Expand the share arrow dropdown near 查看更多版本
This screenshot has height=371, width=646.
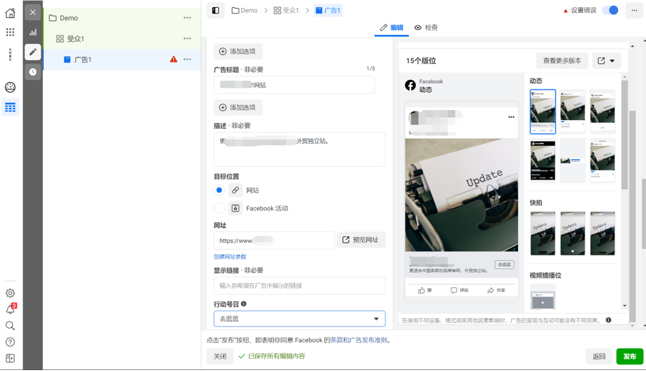click(x=612, y=60)
